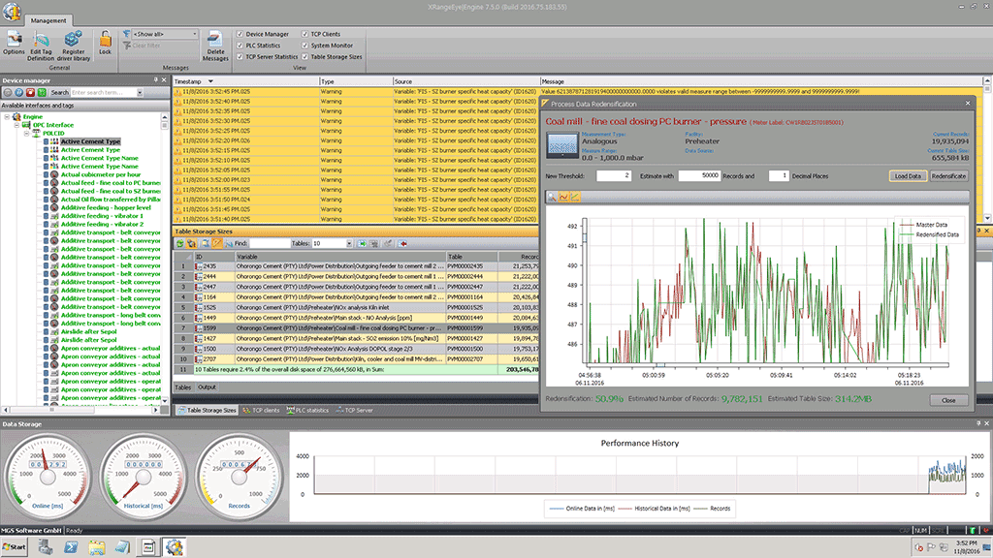
Task: Uncheck the Device Manager view checkbox
Action: click(240, 34)
